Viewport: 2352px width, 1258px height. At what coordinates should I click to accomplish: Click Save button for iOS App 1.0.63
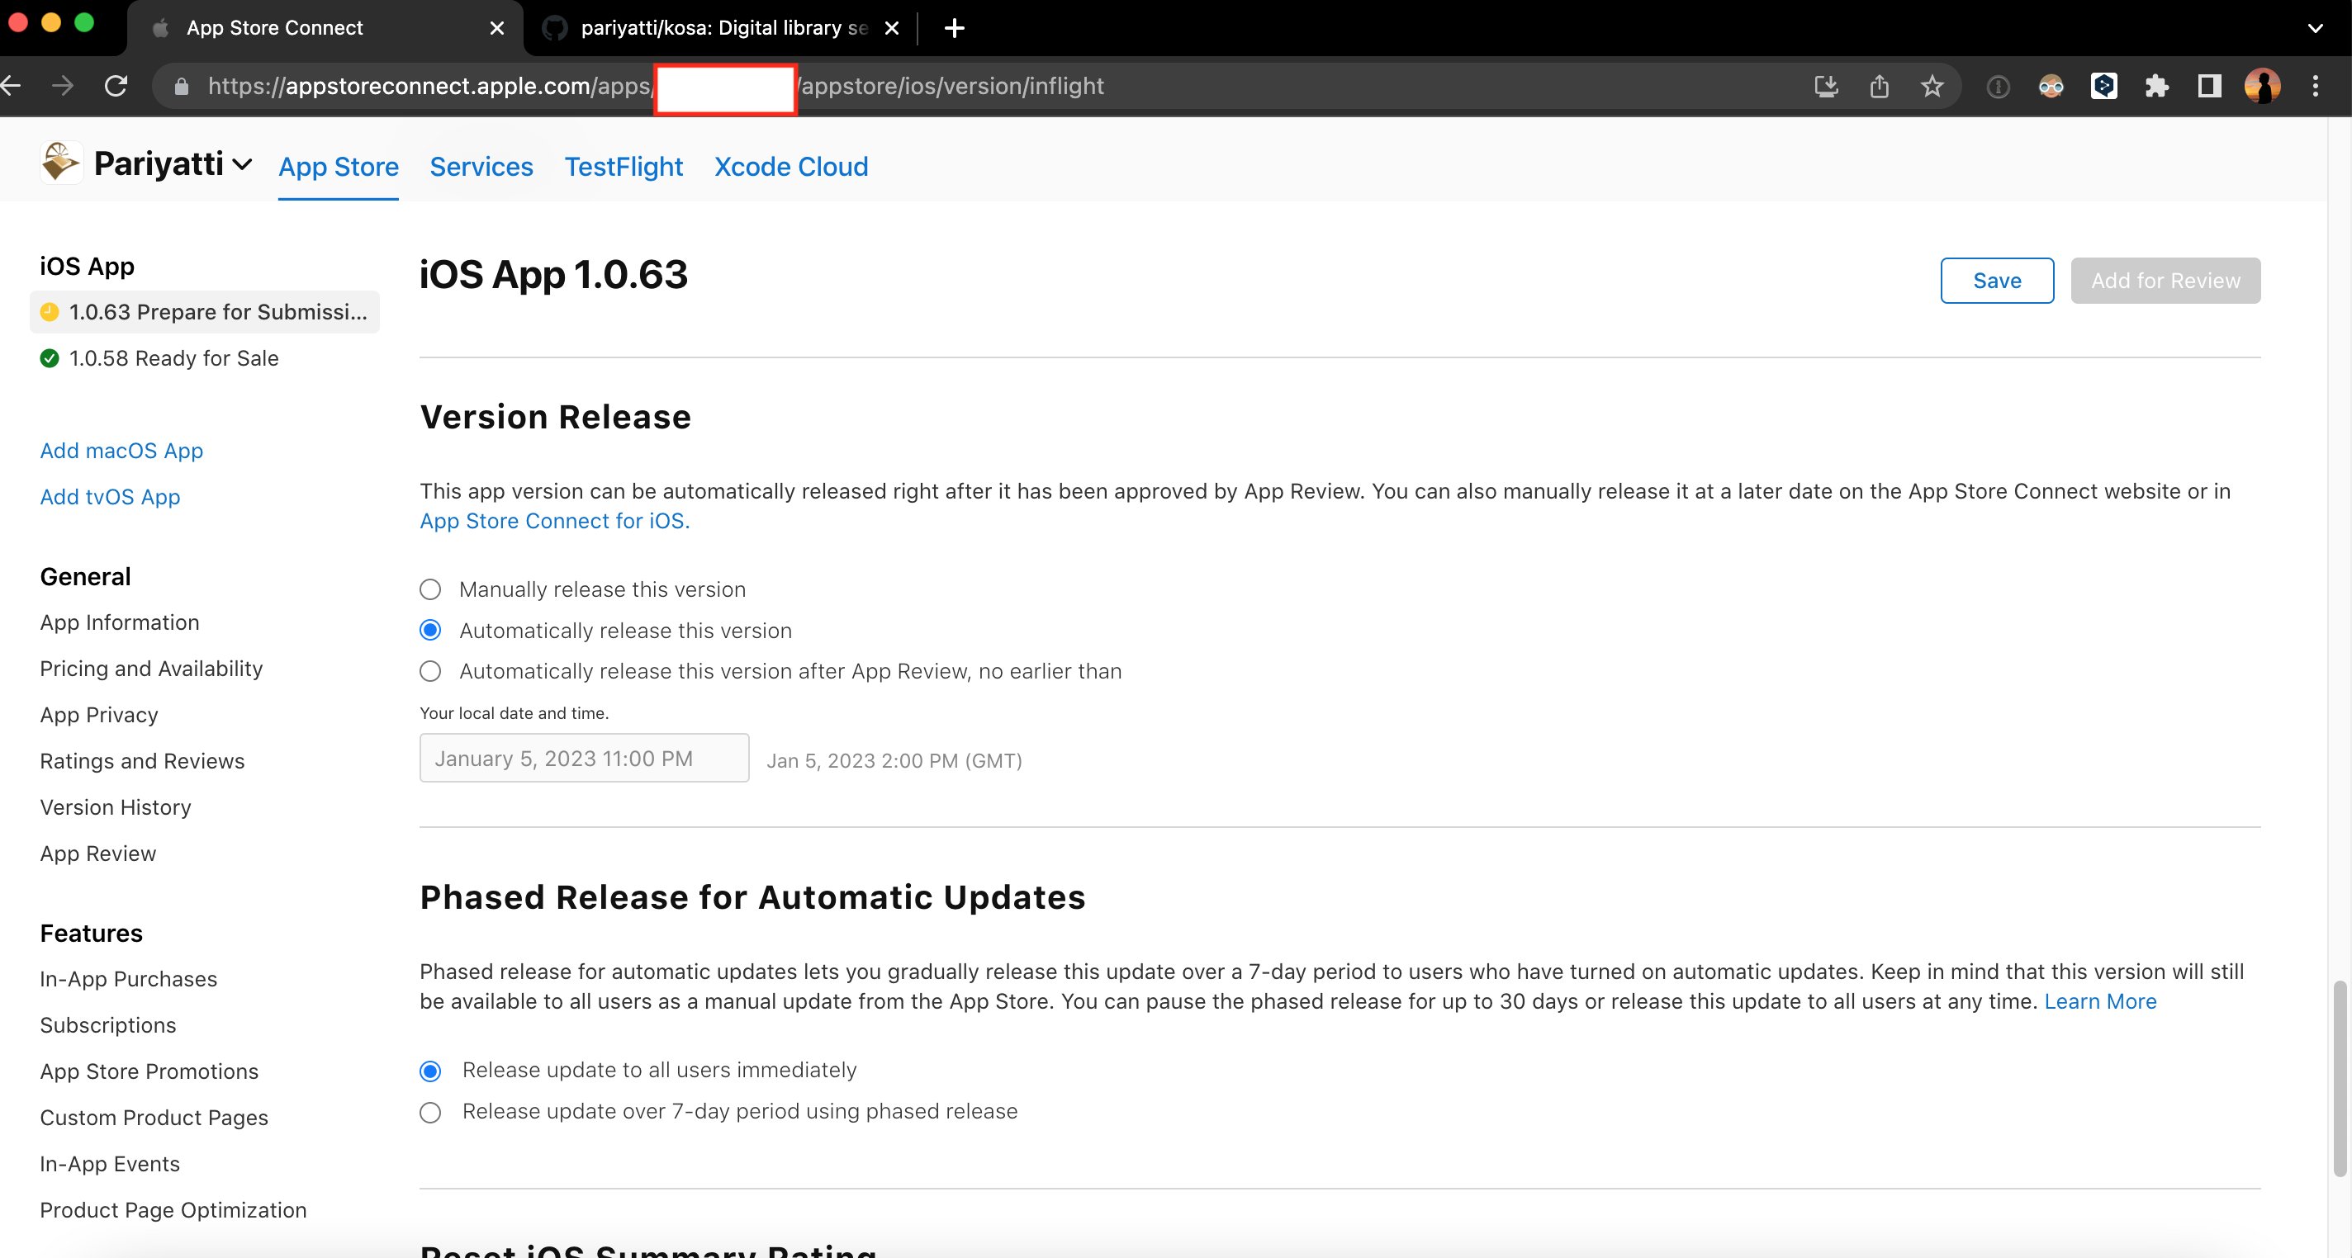1998,280
